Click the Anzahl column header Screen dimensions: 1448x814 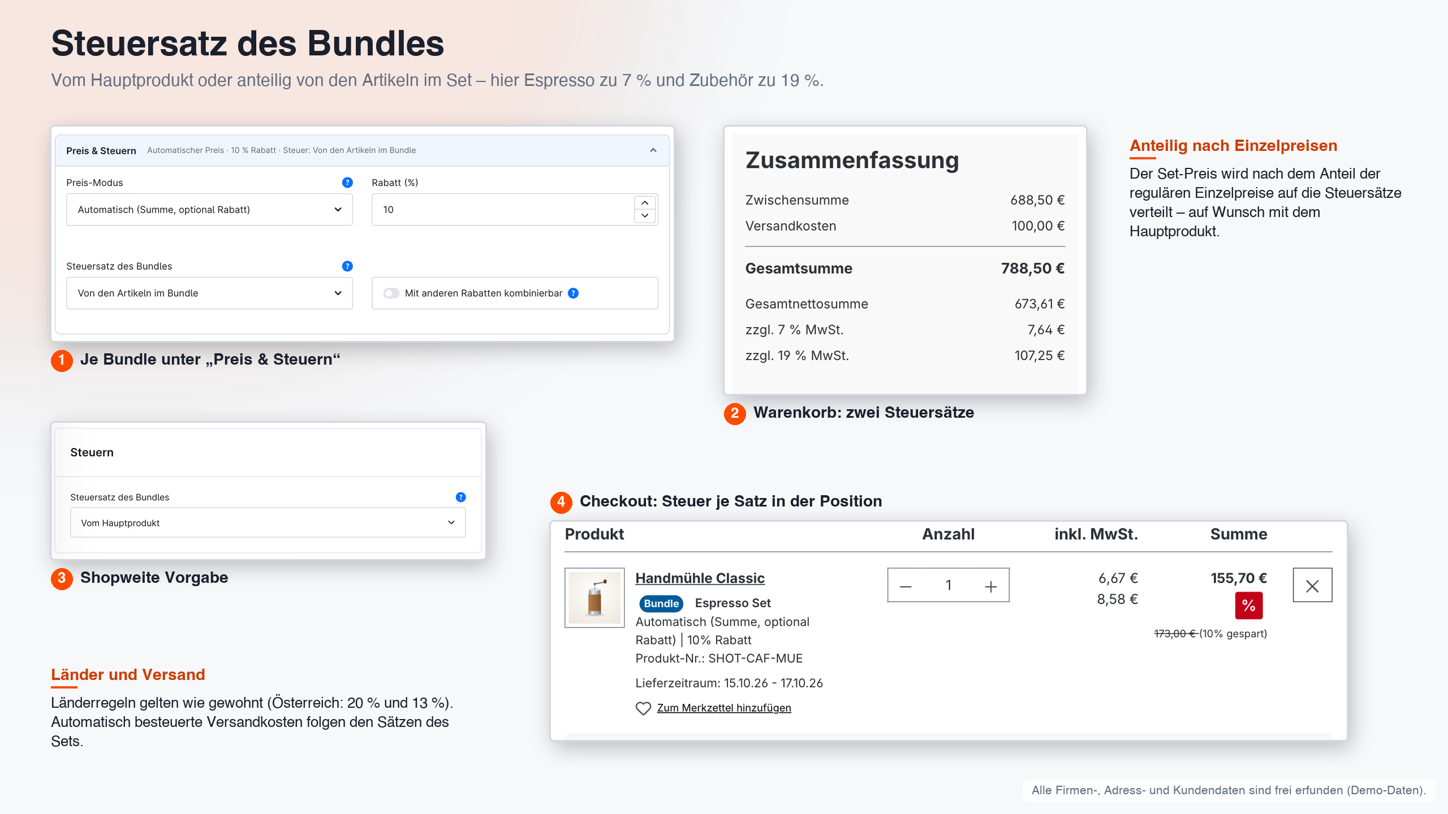point(948,534)
